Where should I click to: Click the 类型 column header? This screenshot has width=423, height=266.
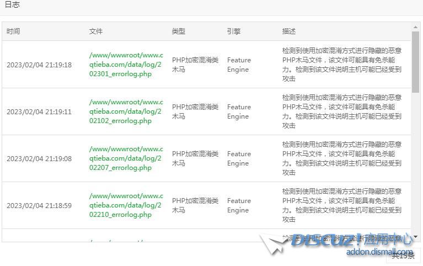click(x=179, y=31)
